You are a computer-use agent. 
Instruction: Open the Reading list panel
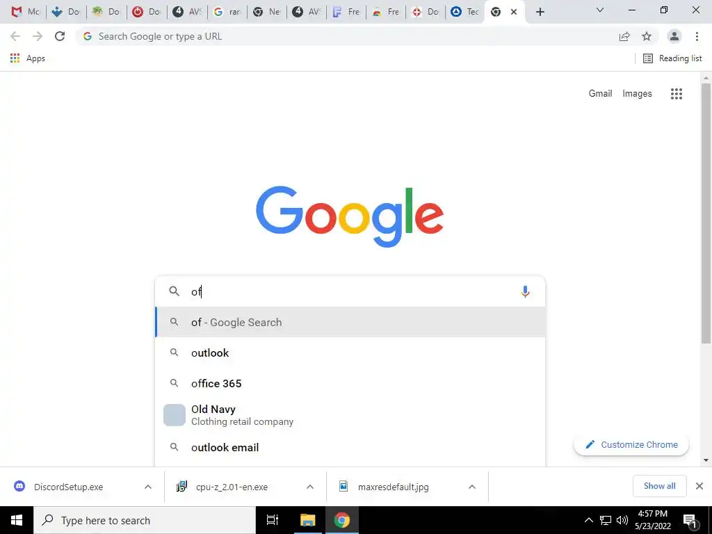(x=672, y=58)
